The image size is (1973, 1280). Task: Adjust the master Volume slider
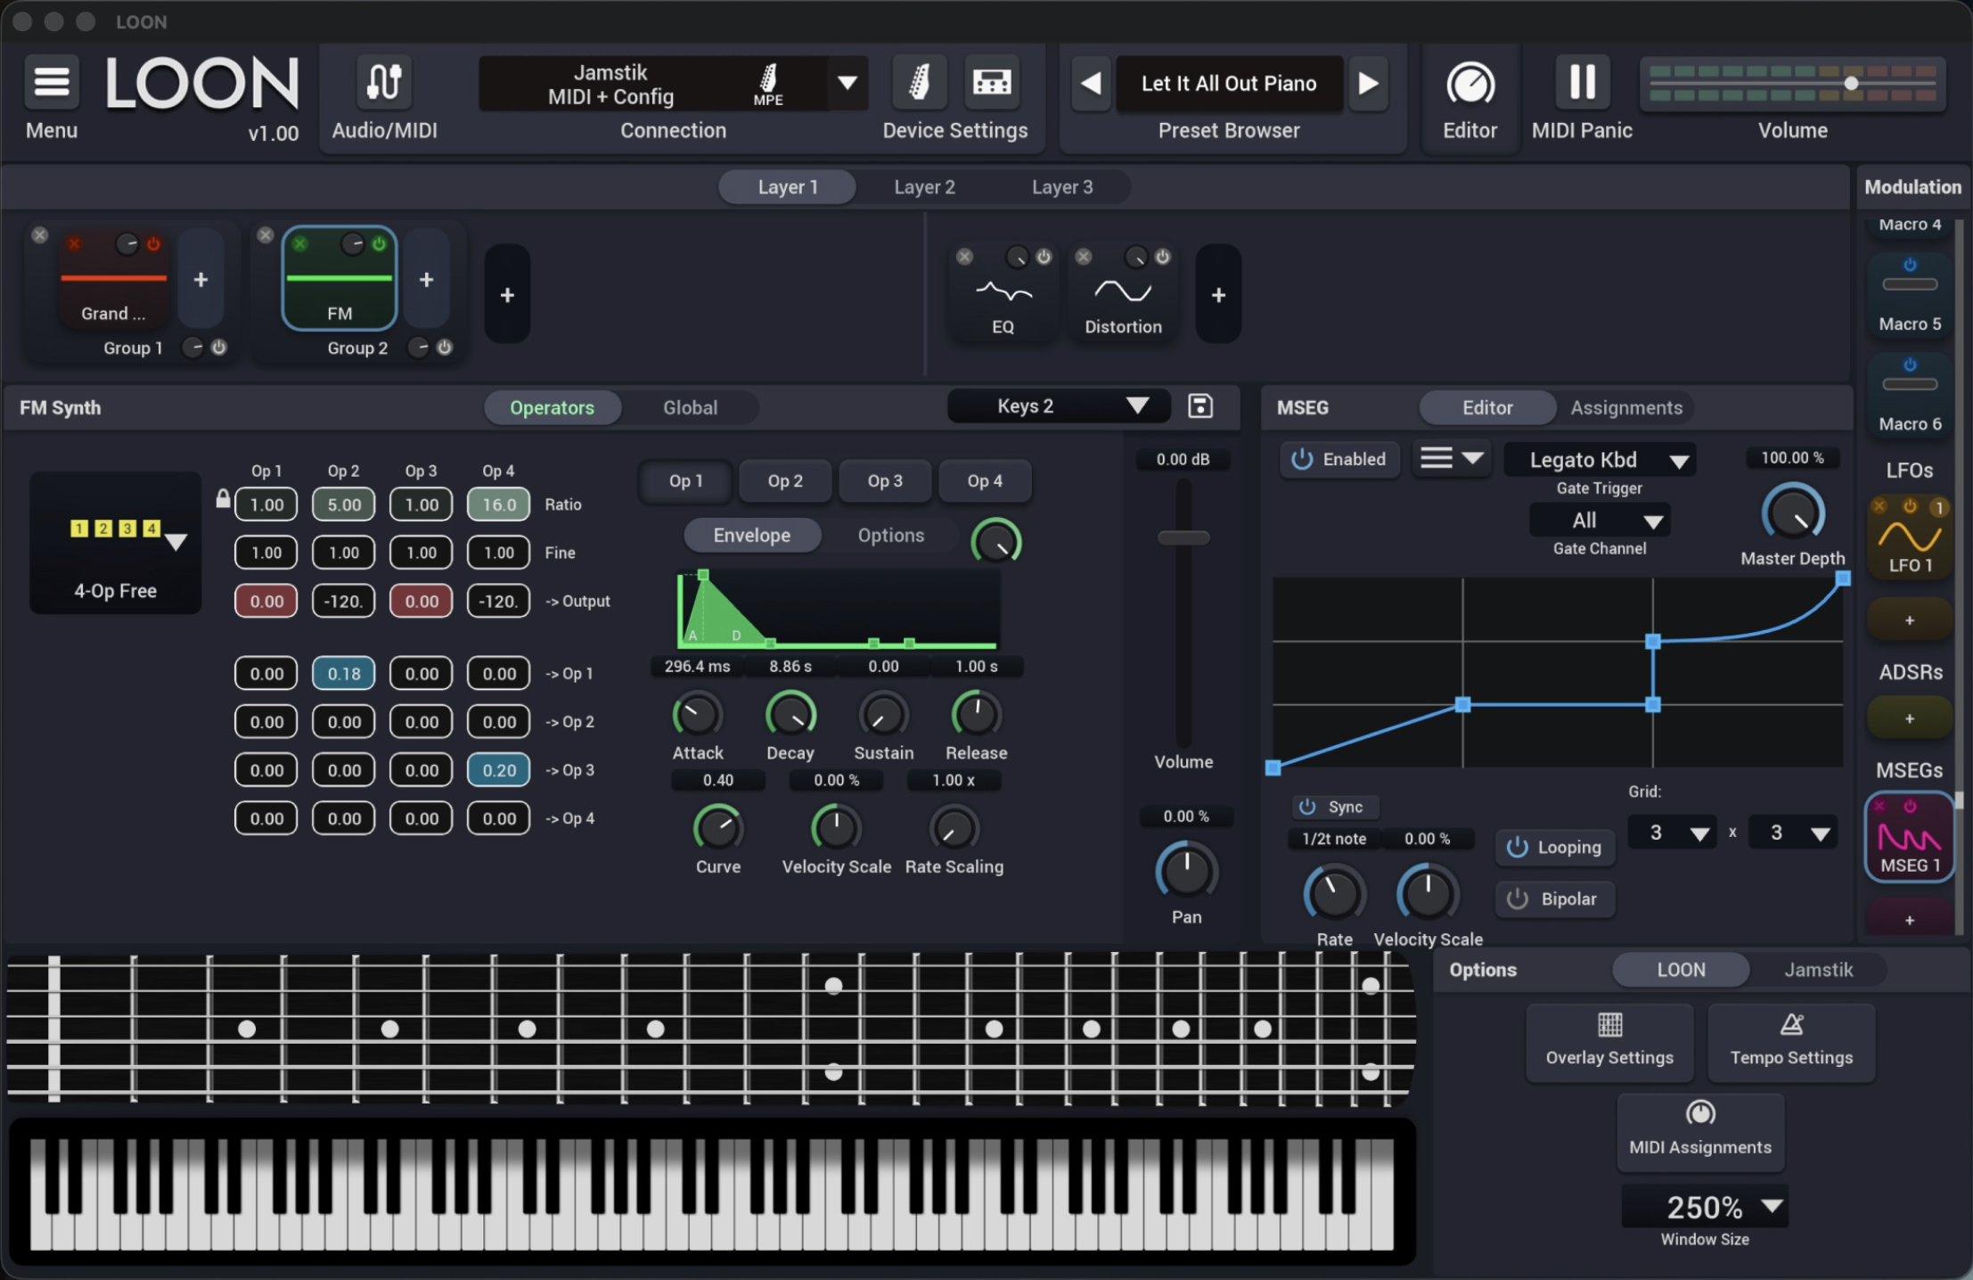click(1792, 83)
